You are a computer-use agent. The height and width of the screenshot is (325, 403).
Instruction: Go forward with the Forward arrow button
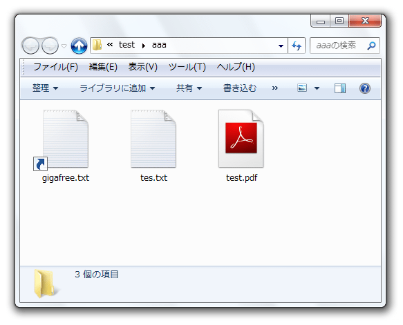coord(50,46)
